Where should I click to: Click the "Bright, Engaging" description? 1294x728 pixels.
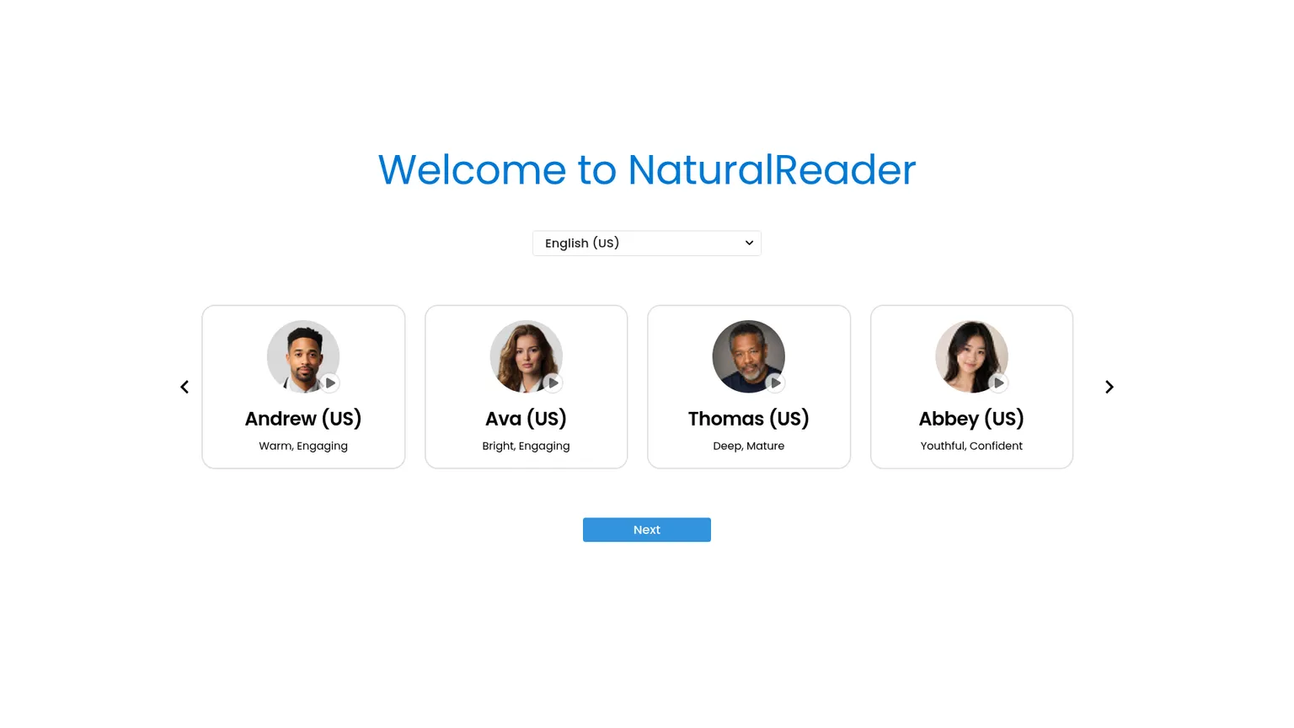click(526, 446)
